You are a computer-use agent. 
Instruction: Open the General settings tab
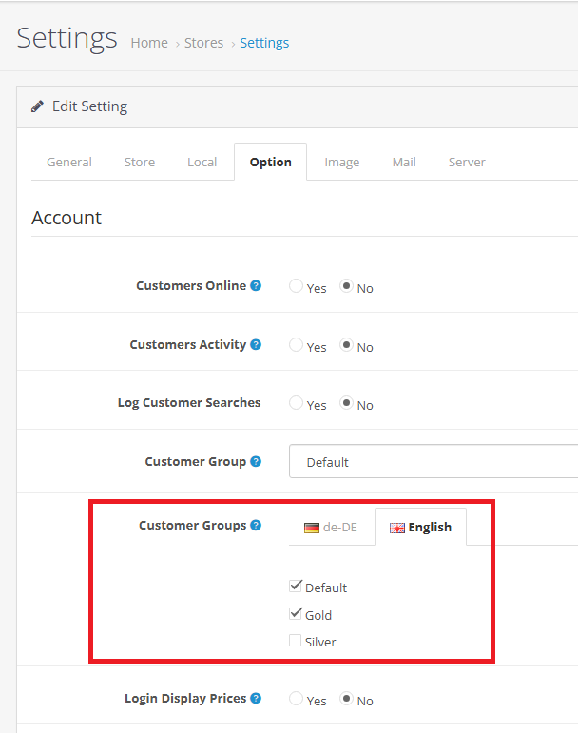tap(69, 162)
